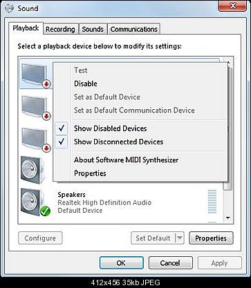Open the Set Default dropdown arrow

(180, 238)
